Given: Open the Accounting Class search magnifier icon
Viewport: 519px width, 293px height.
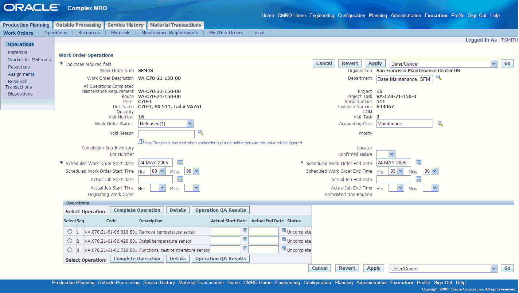Looking at the screenshot, I should pos(440,124).
